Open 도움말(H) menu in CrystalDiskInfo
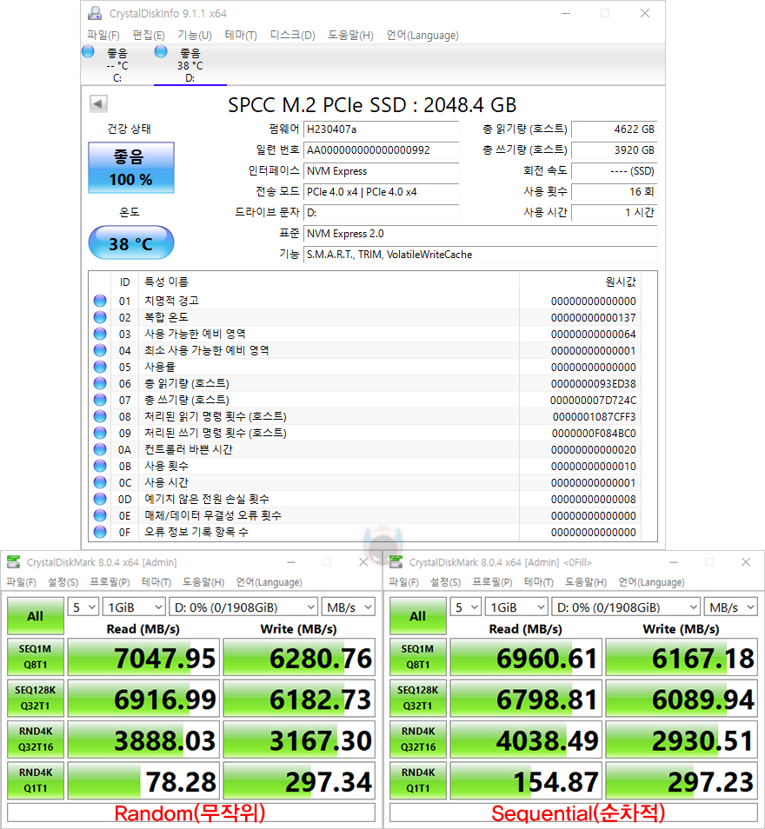 pos(350,35)
